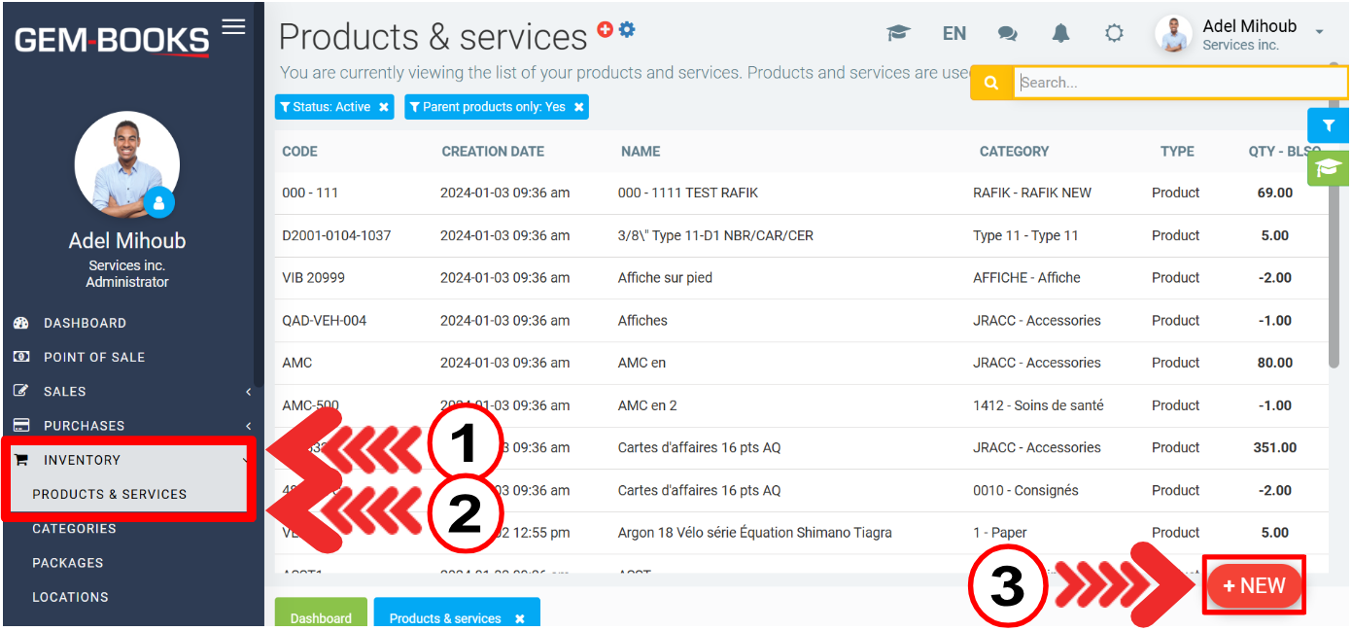The width and height of the screenshot is (1352, 631).
Task: Click the red + NEW button
Action: coord(1254,585)
